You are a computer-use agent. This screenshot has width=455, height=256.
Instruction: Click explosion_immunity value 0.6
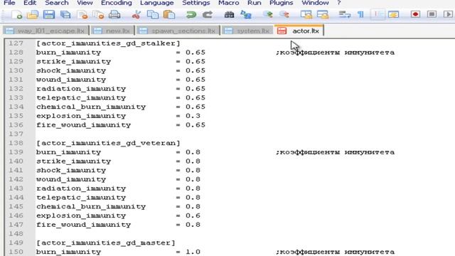click(193, 215)
